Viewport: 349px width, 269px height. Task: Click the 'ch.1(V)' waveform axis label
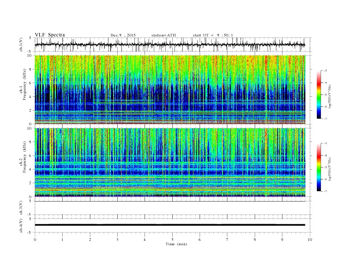click(x=21, y=45)
